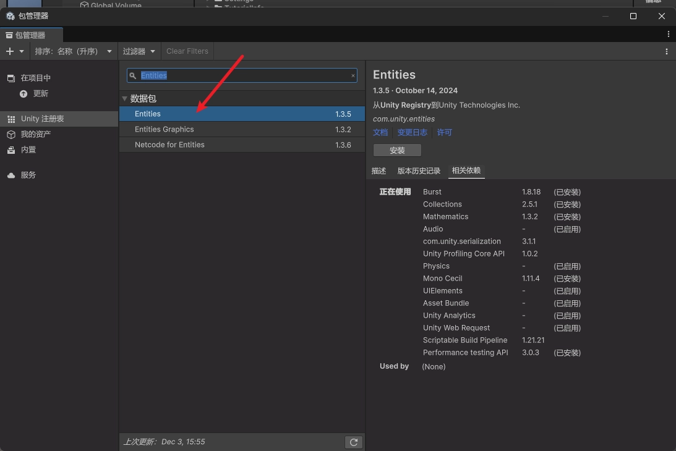Image resolution: width=676 pixels, height=451 pixels.
Task: Click the Mathematics dependency name
Action: (x=445, y=217)
